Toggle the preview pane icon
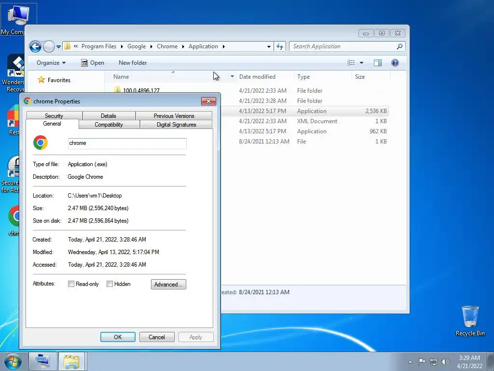This screenshot has height=371, width=494. click(x=377, y=63)
